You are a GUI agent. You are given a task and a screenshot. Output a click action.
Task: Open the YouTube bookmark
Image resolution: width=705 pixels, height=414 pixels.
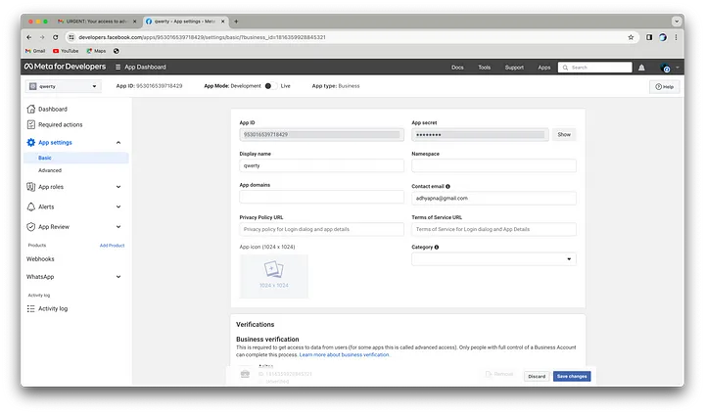(x=66, y=51)
